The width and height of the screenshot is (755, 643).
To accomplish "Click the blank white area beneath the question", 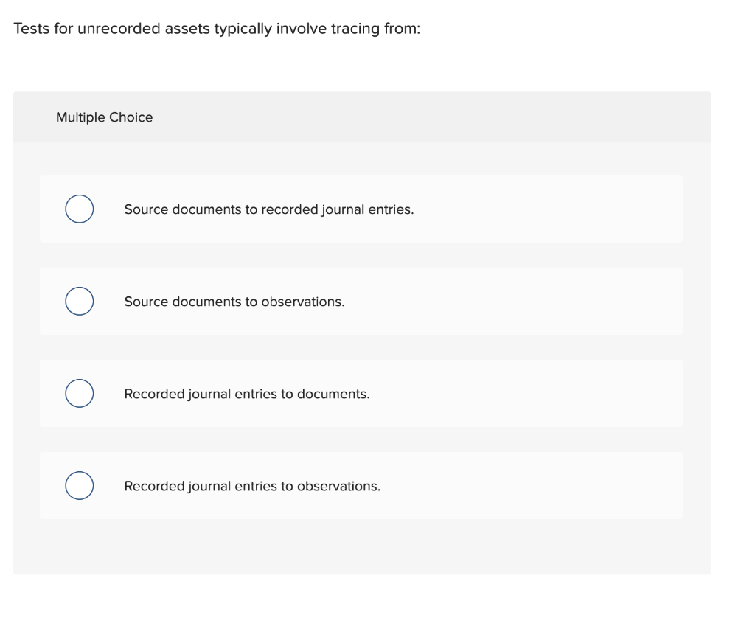I will pyautogui.click(x=361, y=63).
